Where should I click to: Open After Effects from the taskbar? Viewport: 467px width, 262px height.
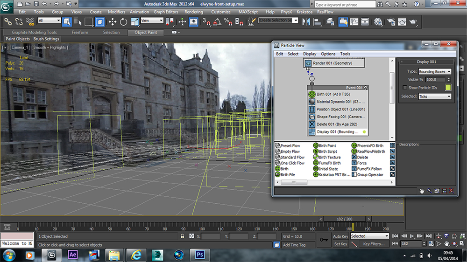73,255
